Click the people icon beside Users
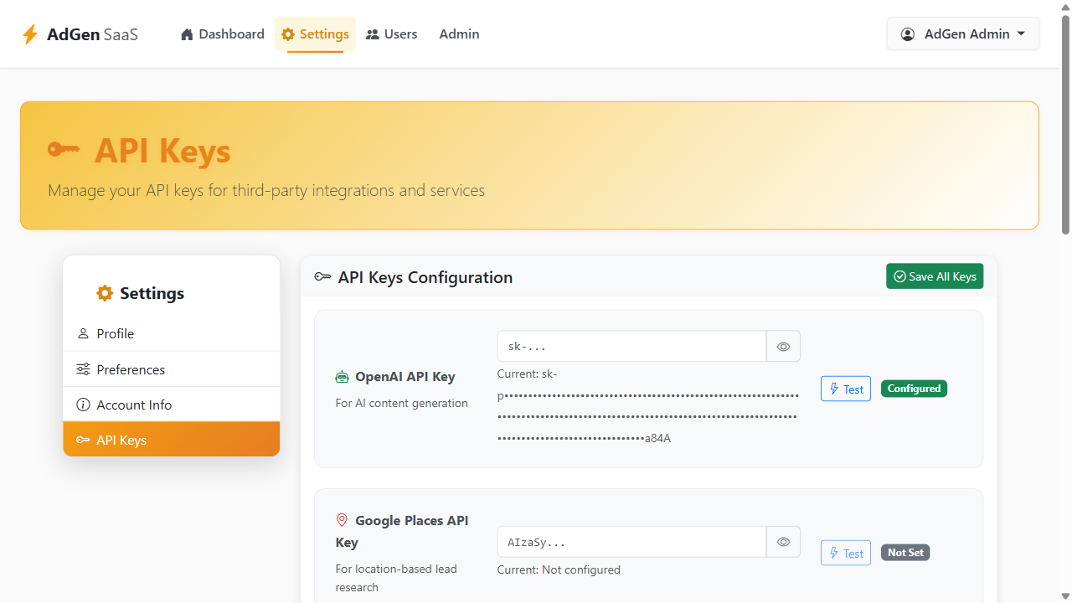Image resolution: width=1072 pixels, height=603 pixels. (373, 34)
